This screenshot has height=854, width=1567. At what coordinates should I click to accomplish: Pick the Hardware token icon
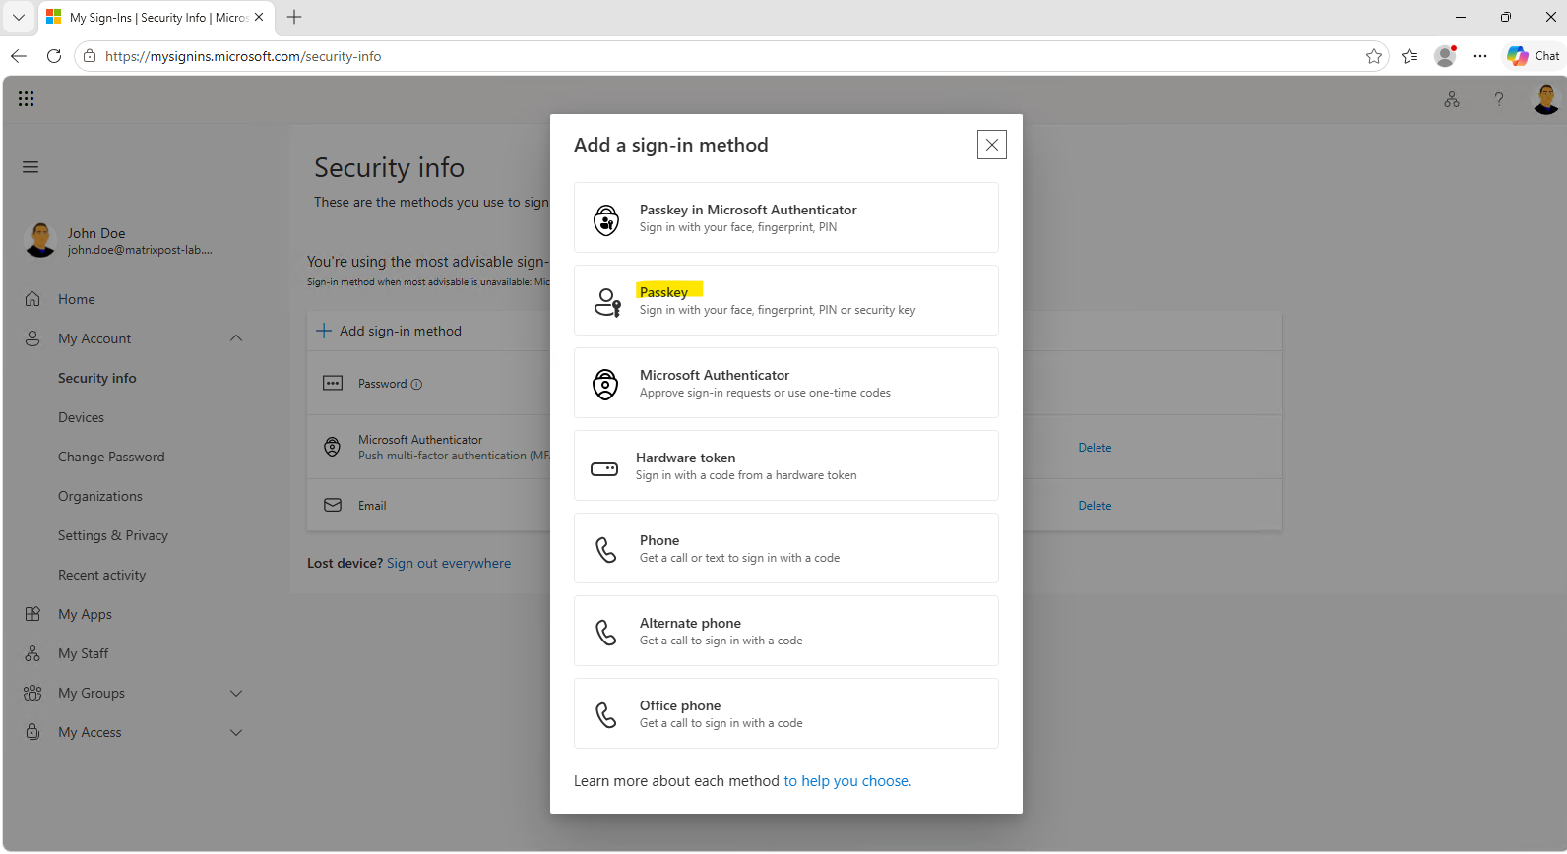pos(604,468)
